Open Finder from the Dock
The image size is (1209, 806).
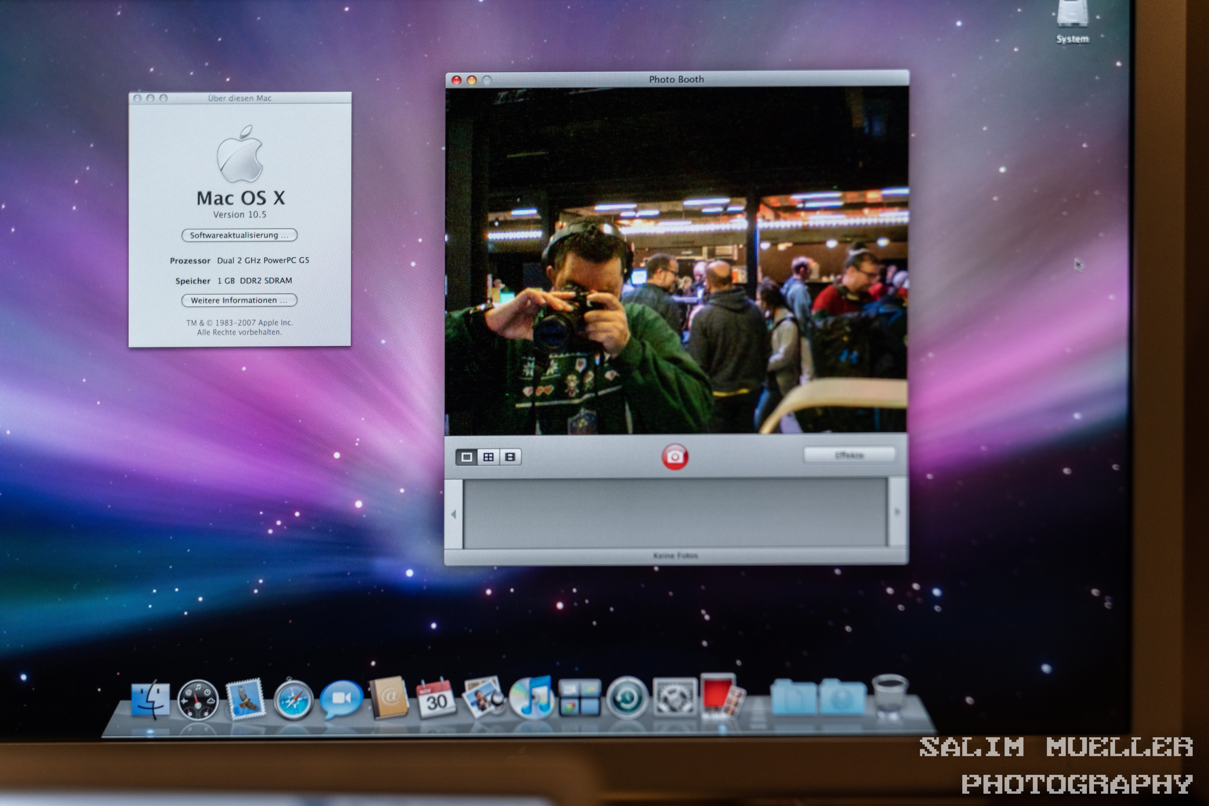point(150,699)
